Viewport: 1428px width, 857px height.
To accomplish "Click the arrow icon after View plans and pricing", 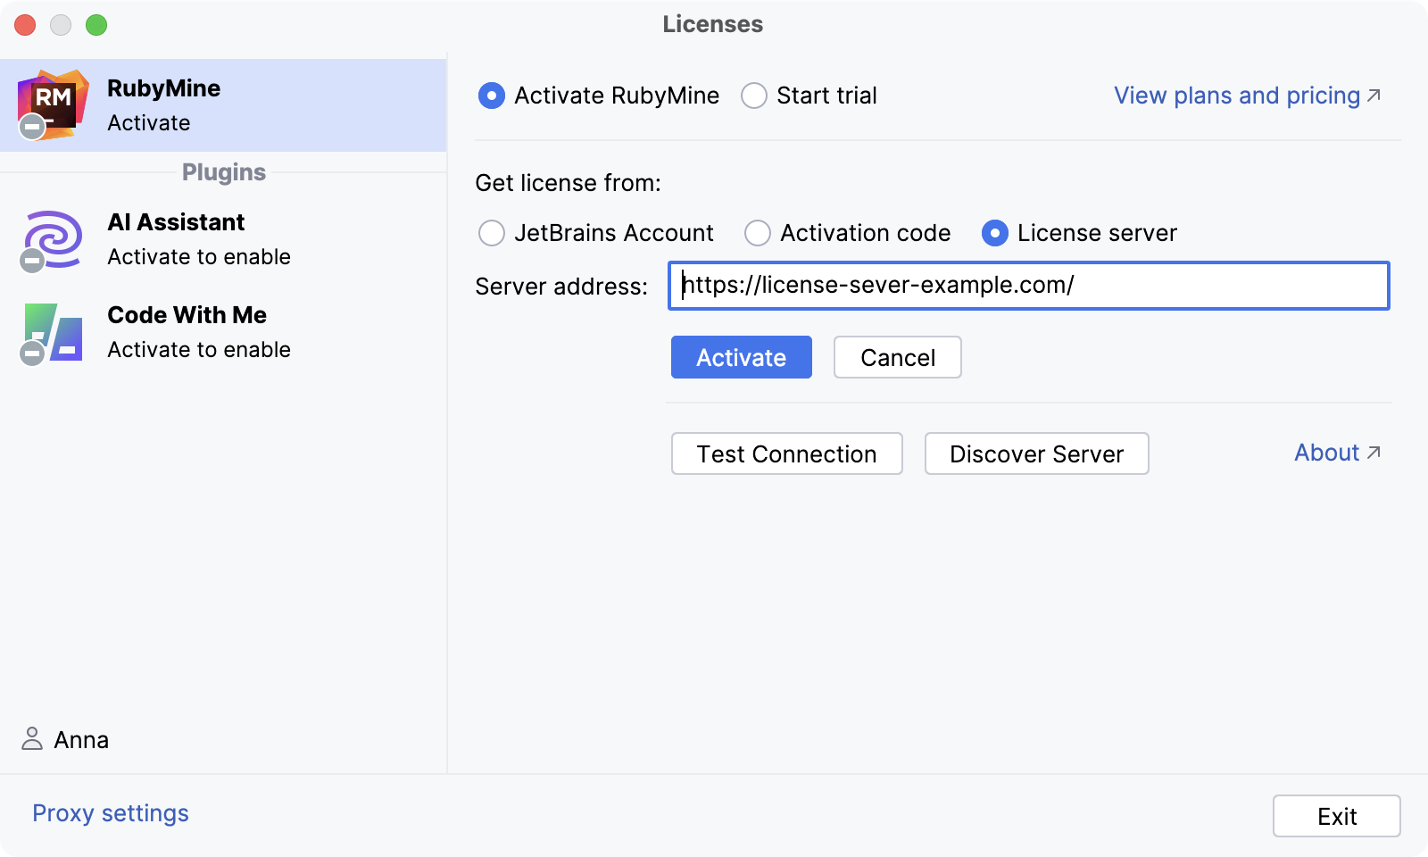I will coord(1374,95).
